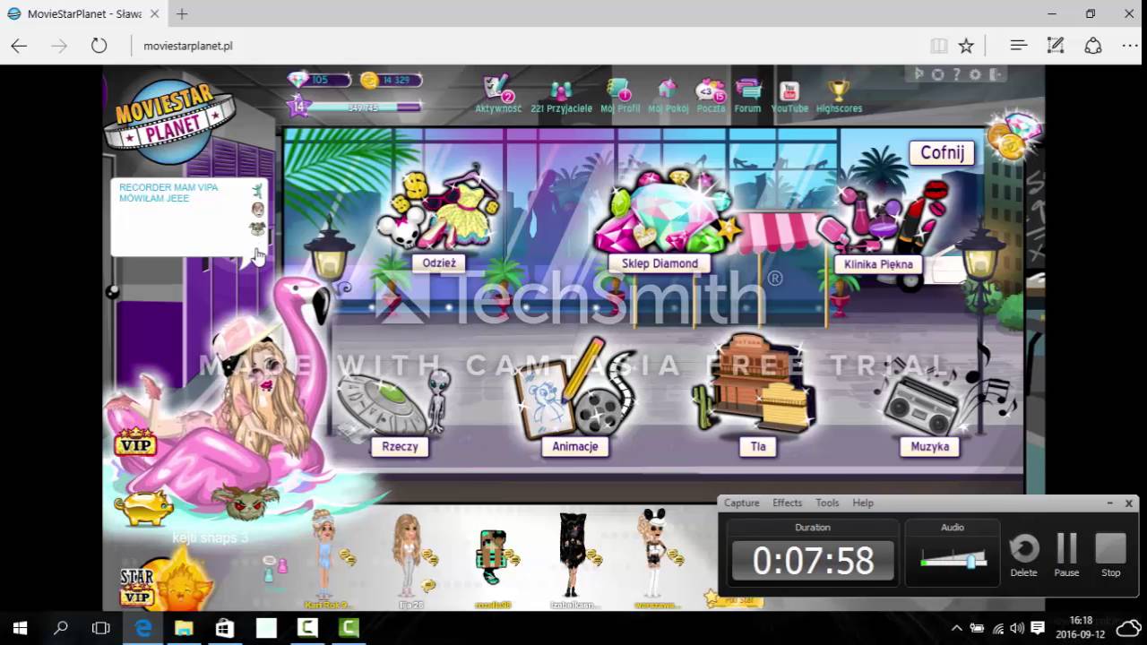Open browser More actions menu

click(1129, 46)
